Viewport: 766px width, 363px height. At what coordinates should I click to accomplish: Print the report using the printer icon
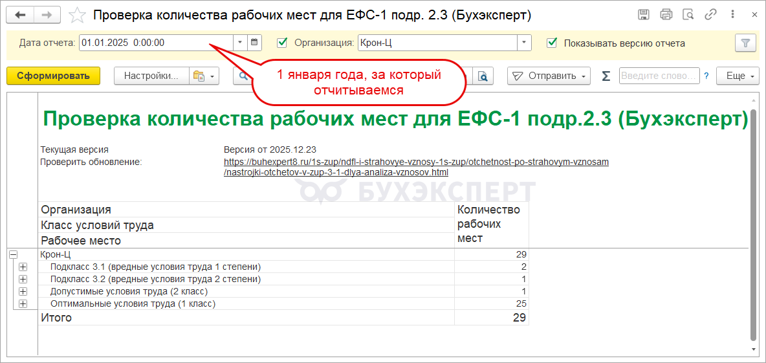coord(666,15)
